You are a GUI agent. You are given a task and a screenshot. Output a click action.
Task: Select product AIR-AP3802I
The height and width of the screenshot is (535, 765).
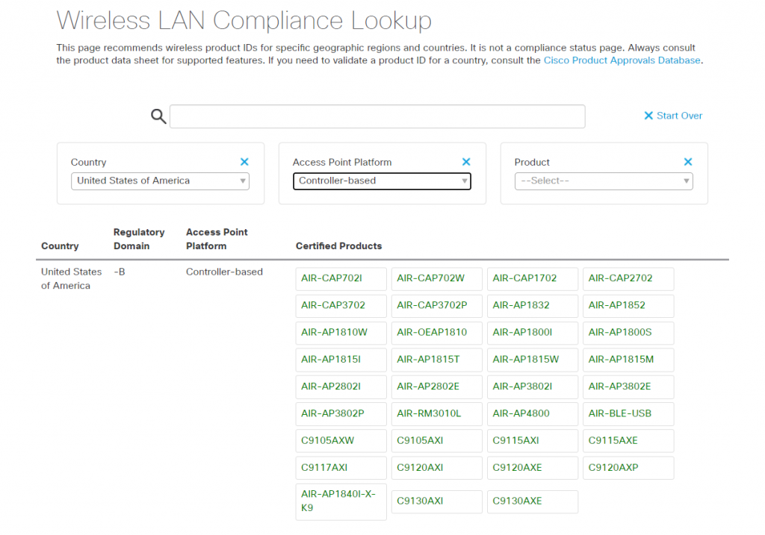tap(532, 387)
